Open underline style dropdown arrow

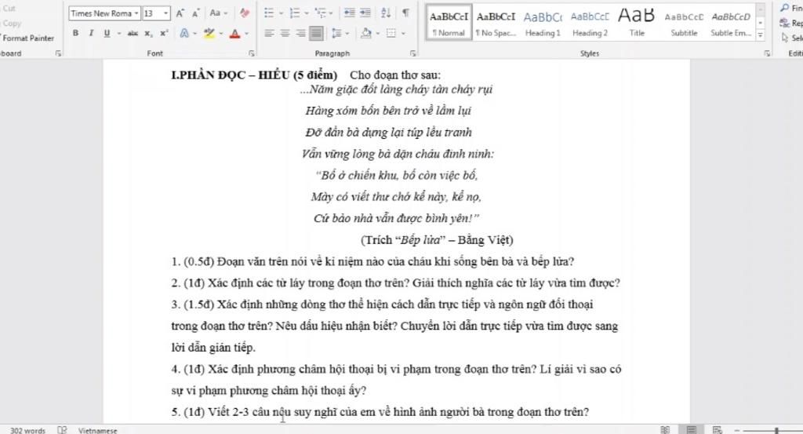[119, 33]
